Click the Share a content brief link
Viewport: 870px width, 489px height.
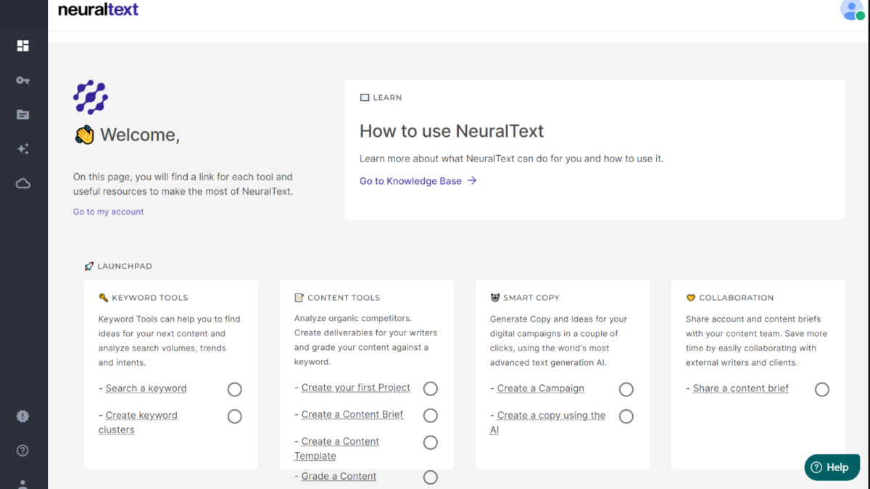740,388
